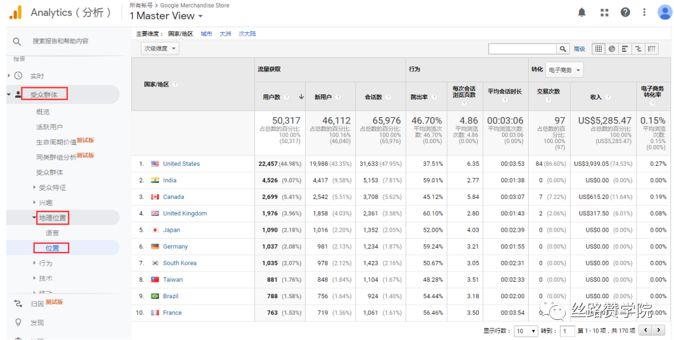Click the 归因 attribution icon
Viewport: 674px width, 340px height.
(x=18, y=303)
